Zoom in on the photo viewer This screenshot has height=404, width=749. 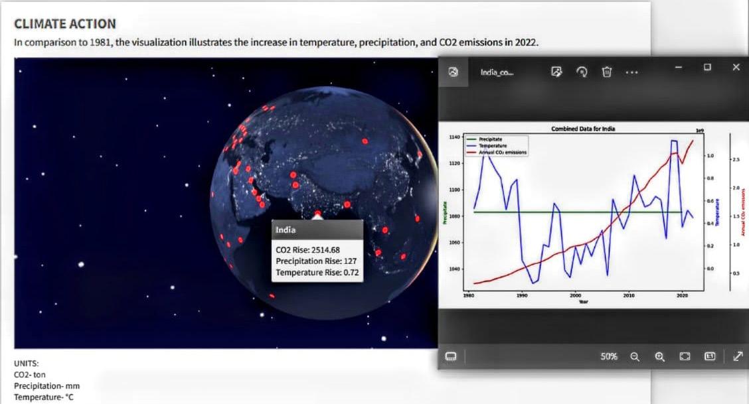click(659, 357)
